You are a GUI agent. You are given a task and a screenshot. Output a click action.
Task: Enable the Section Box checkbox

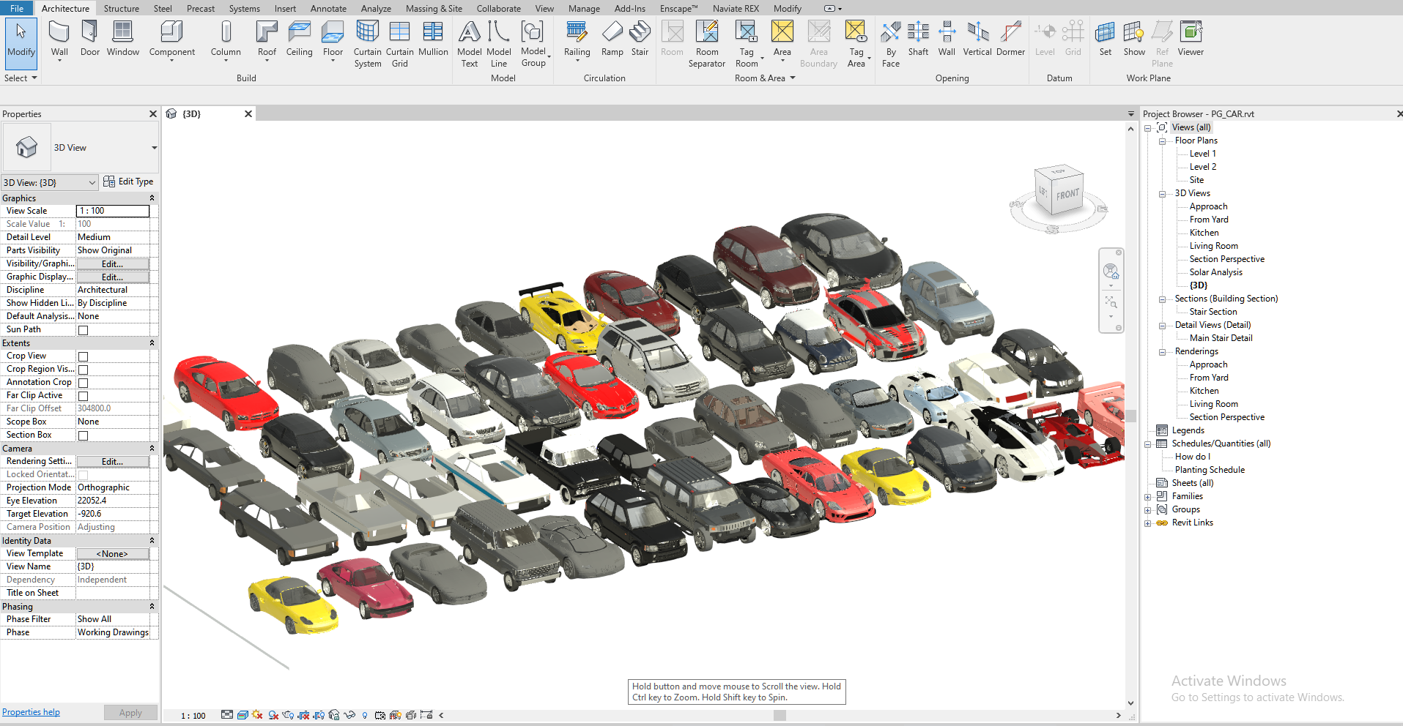[84, 435]
